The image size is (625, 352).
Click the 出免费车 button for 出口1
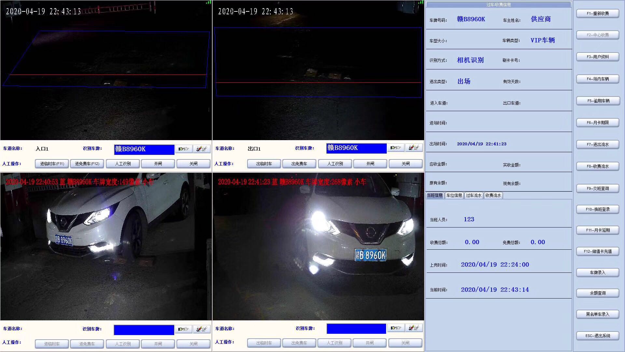299,164
